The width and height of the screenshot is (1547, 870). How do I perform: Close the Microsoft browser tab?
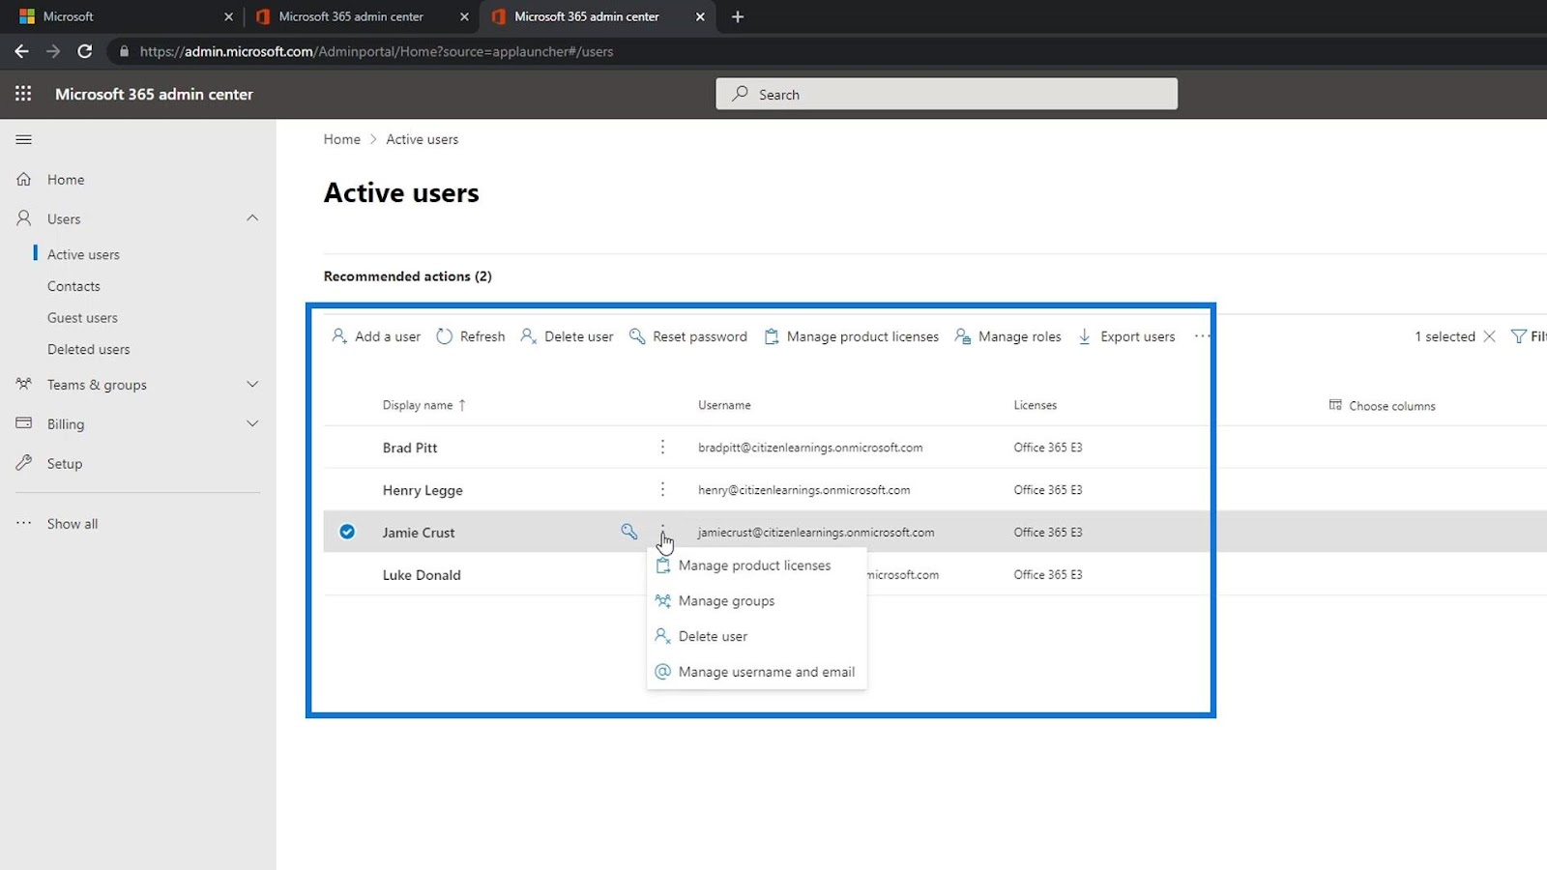[x=228, y=16]
